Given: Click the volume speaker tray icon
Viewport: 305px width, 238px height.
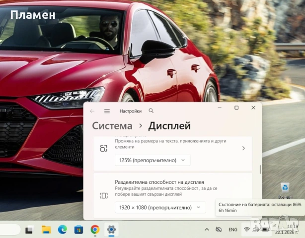Looking at the screenshot, I should [x=256, y=230].
